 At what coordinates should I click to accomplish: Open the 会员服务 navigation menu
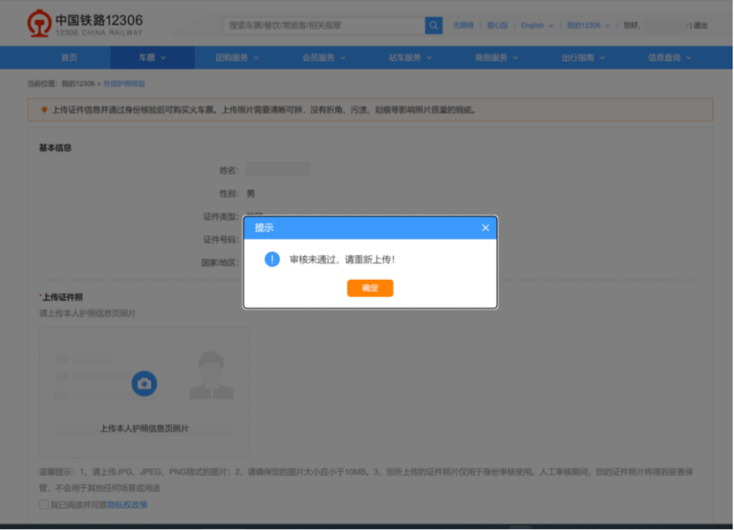coord(324,58)
